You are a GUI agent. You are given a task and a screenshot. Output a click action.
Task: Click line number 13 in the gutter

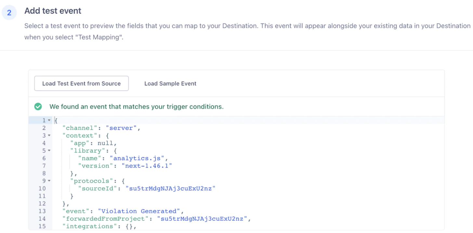pos(43,211)
